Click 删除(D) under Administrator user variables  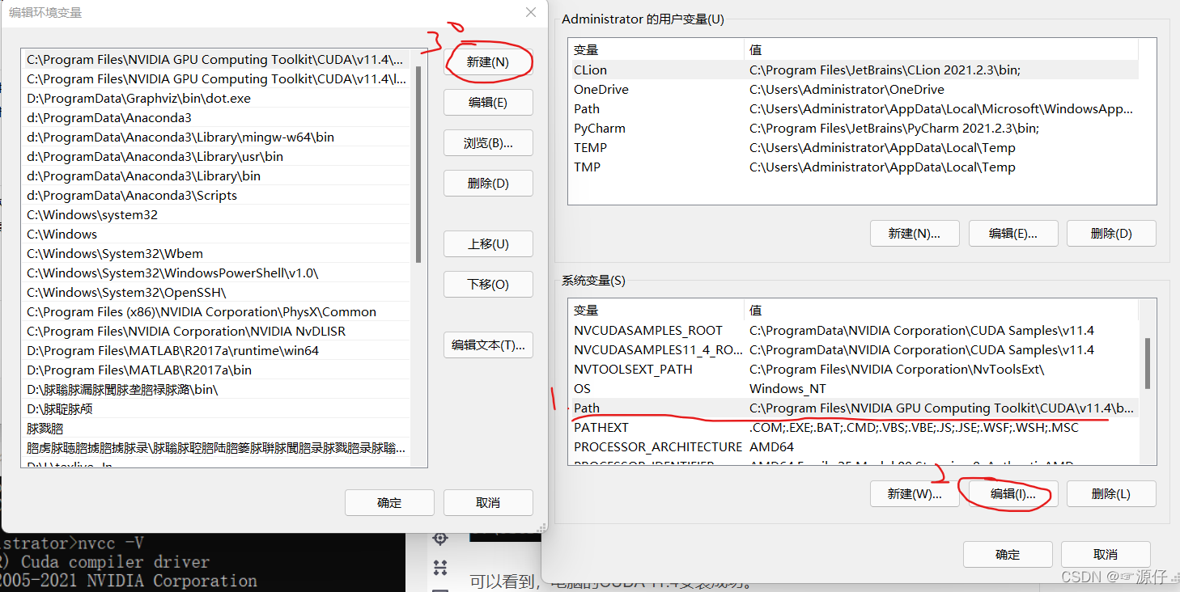pos(1111,234)
